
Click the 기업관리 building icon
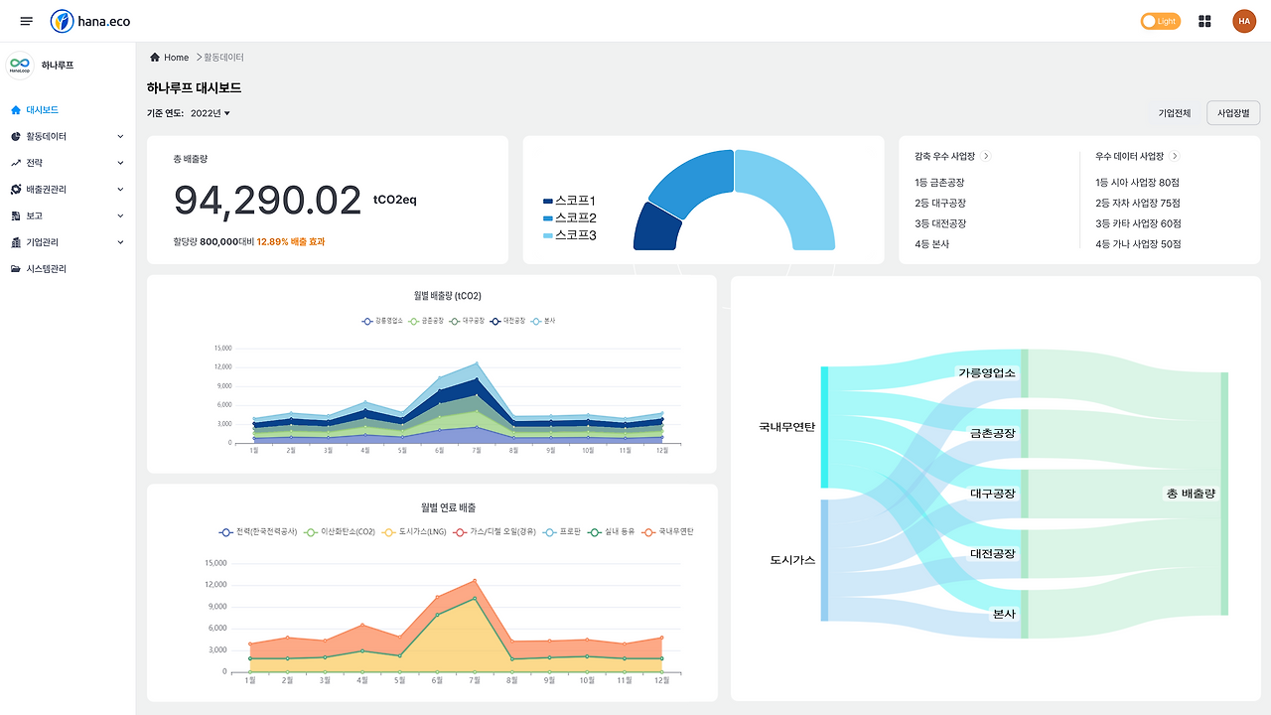click(14, 241)
